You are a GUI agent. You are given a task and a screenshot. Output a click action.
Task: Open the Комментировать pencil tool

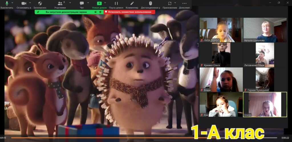[x=132, y=3]
